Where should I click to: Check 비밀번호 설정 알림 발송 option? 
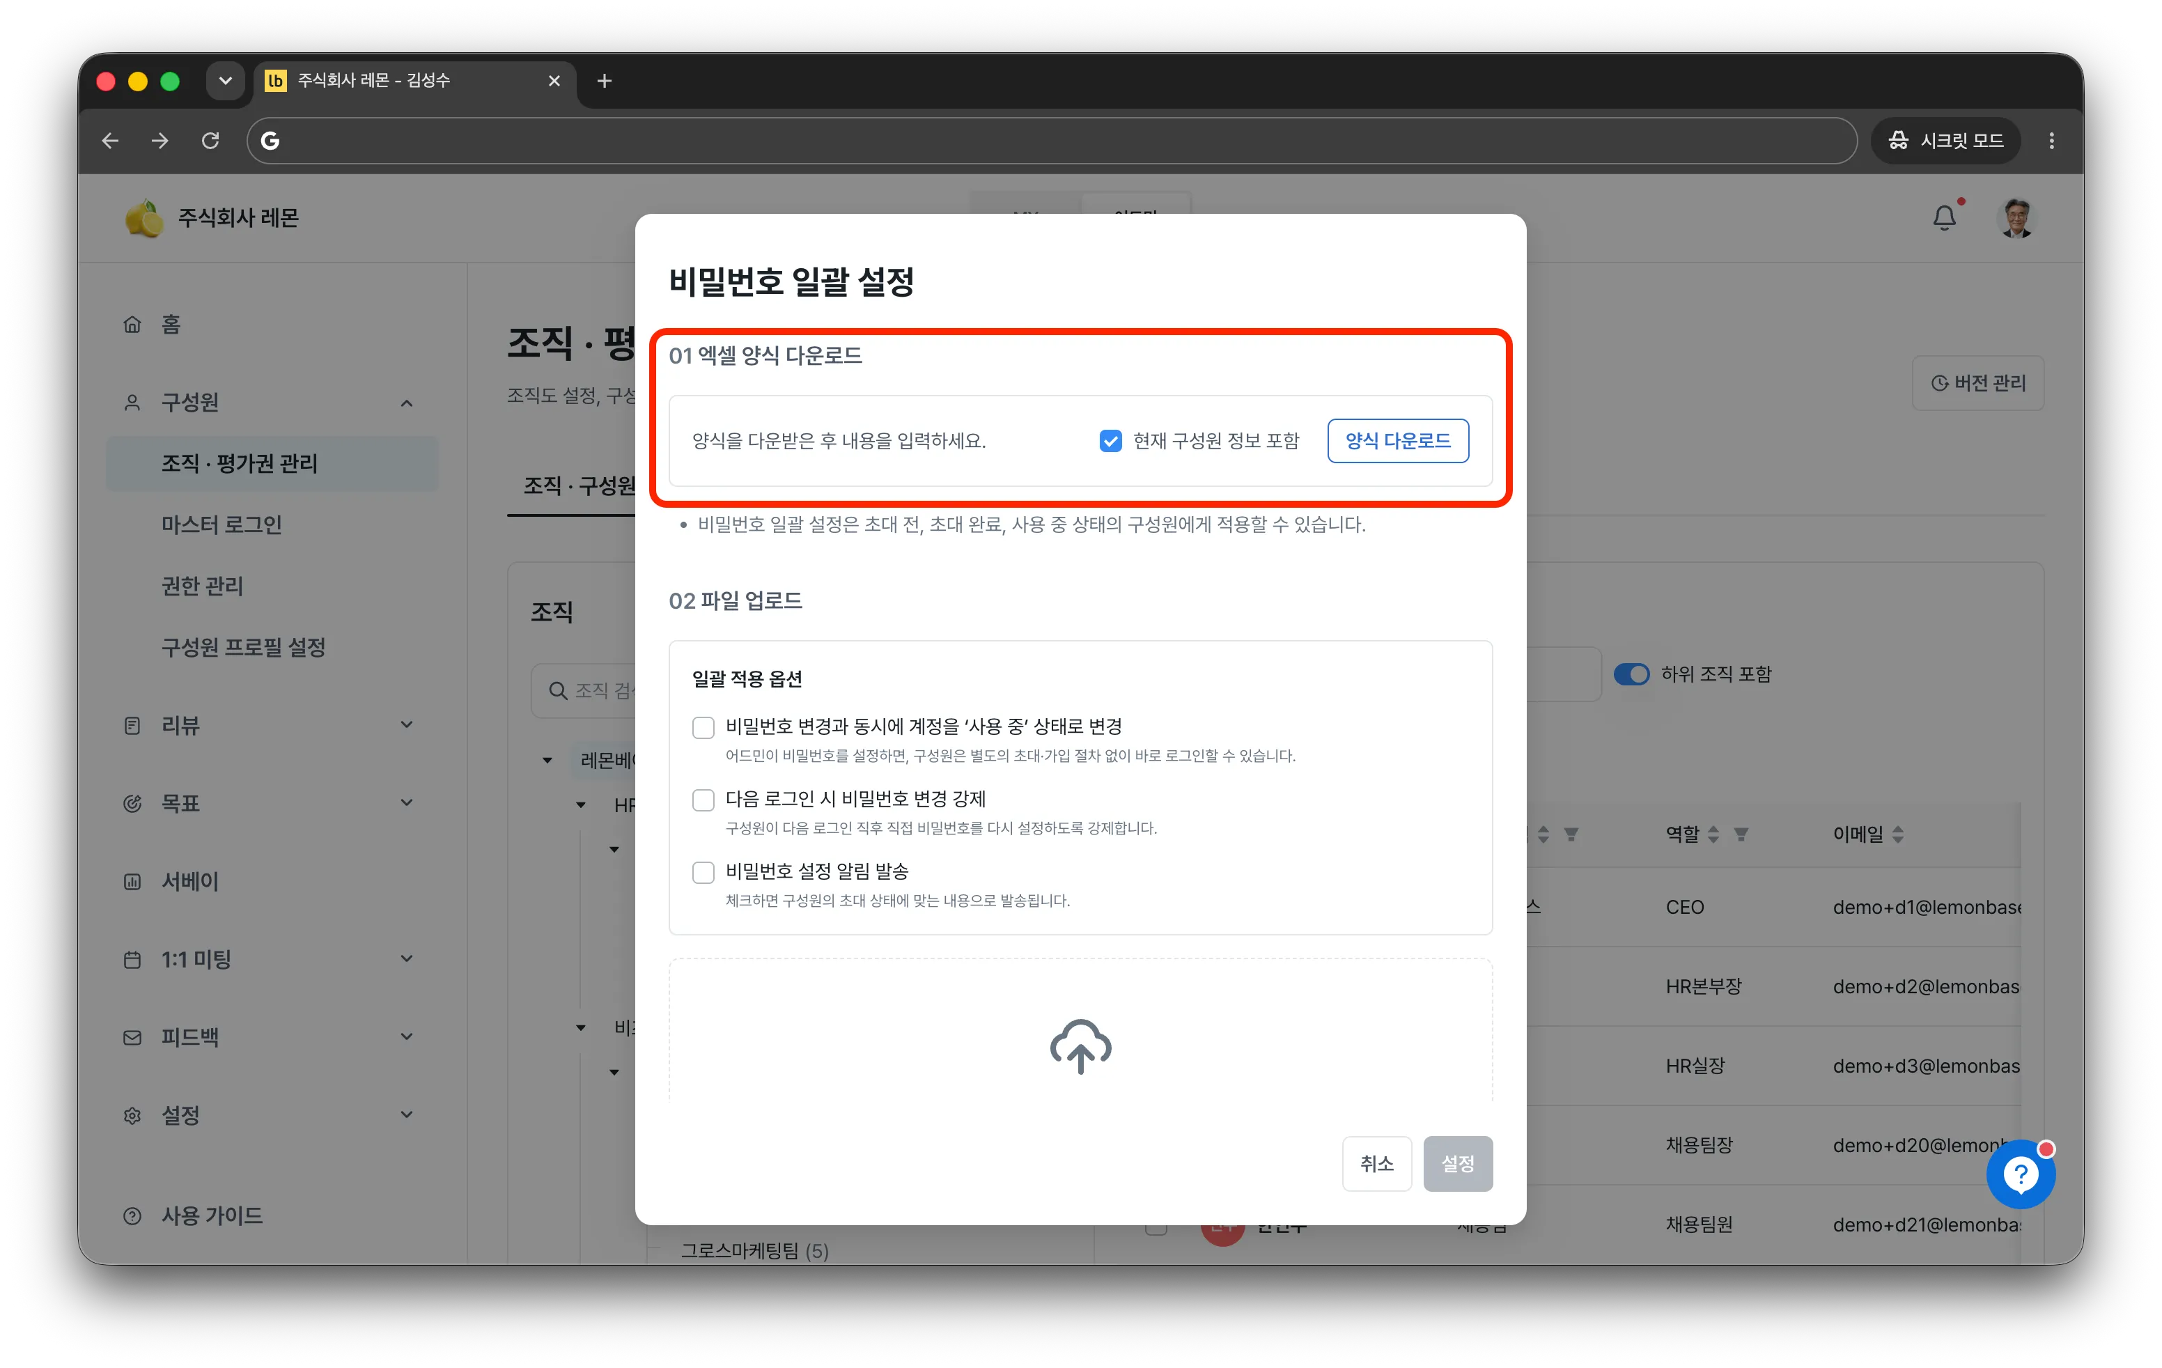703,873
